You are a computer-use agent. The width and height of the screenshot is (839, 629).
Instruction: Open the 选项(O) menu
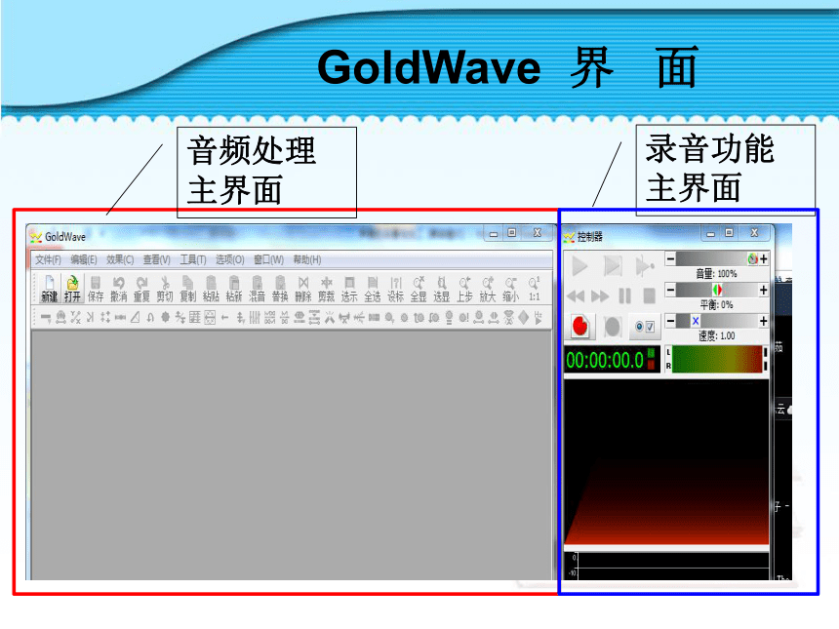pos(229,260)
